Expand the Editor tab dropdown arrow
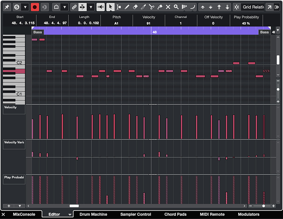Image resolution: width=283 pixels, height=219 pixels. [x=70, y=214]
